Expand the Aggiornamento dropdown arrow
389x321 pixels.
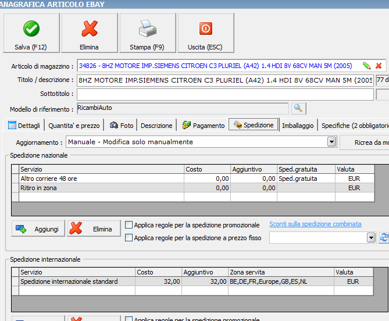[x=331, y=142]
